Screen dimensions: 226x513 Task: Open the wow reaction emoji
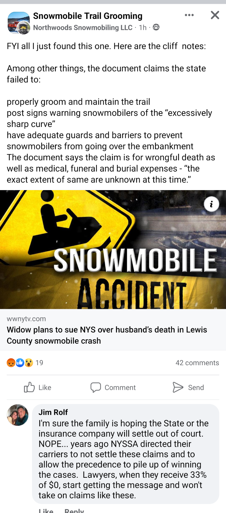[x=29, y=363]
